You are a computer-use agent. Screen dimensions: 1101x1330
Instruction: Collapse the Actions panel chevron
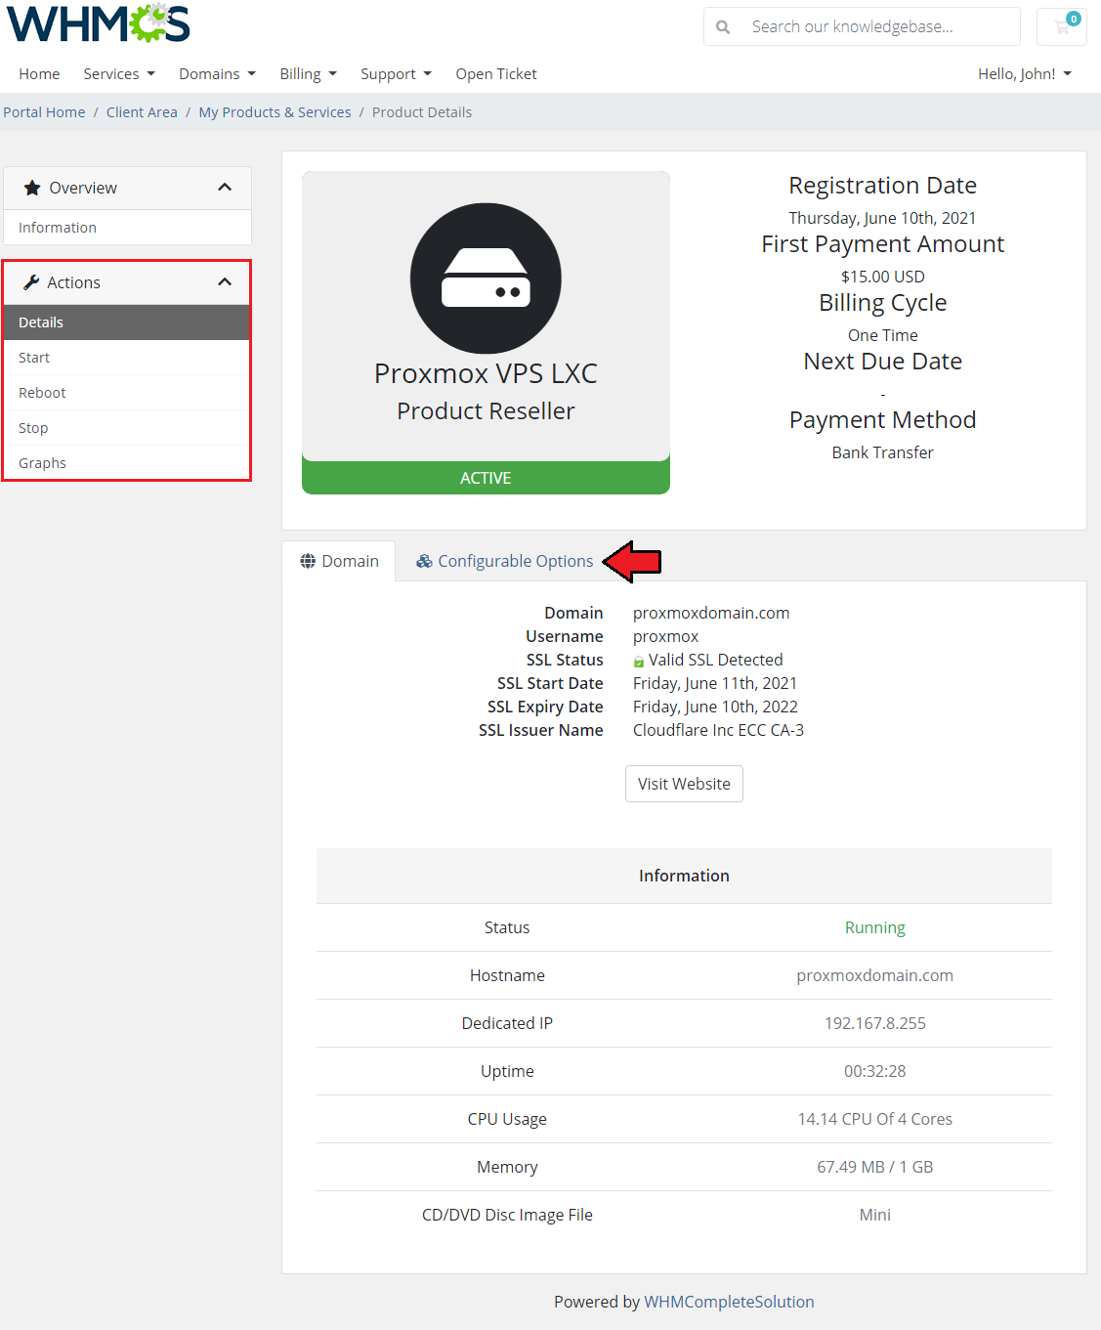(x=225, y=282)
